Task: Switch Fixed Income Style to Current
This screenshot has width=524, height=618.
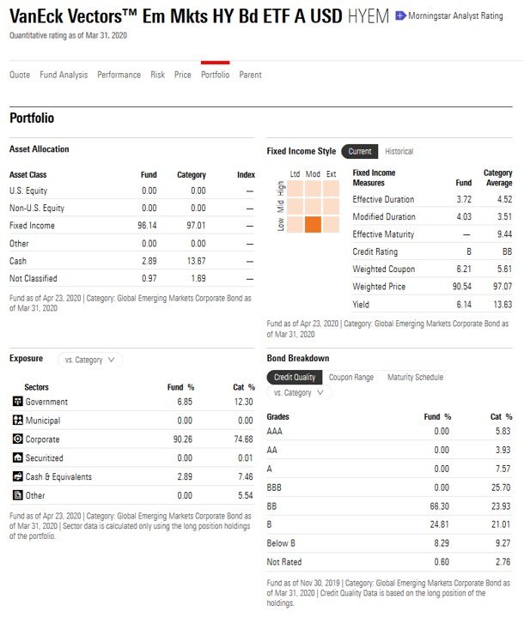Action: (360, 152)
